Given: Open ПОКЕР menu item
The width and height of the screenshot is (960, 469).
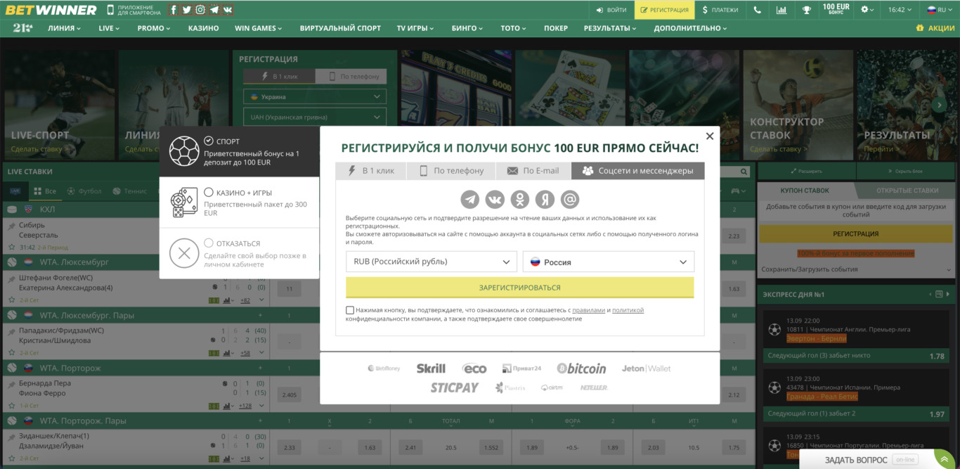Looking at the screenshot, I should tap(556, 28).
